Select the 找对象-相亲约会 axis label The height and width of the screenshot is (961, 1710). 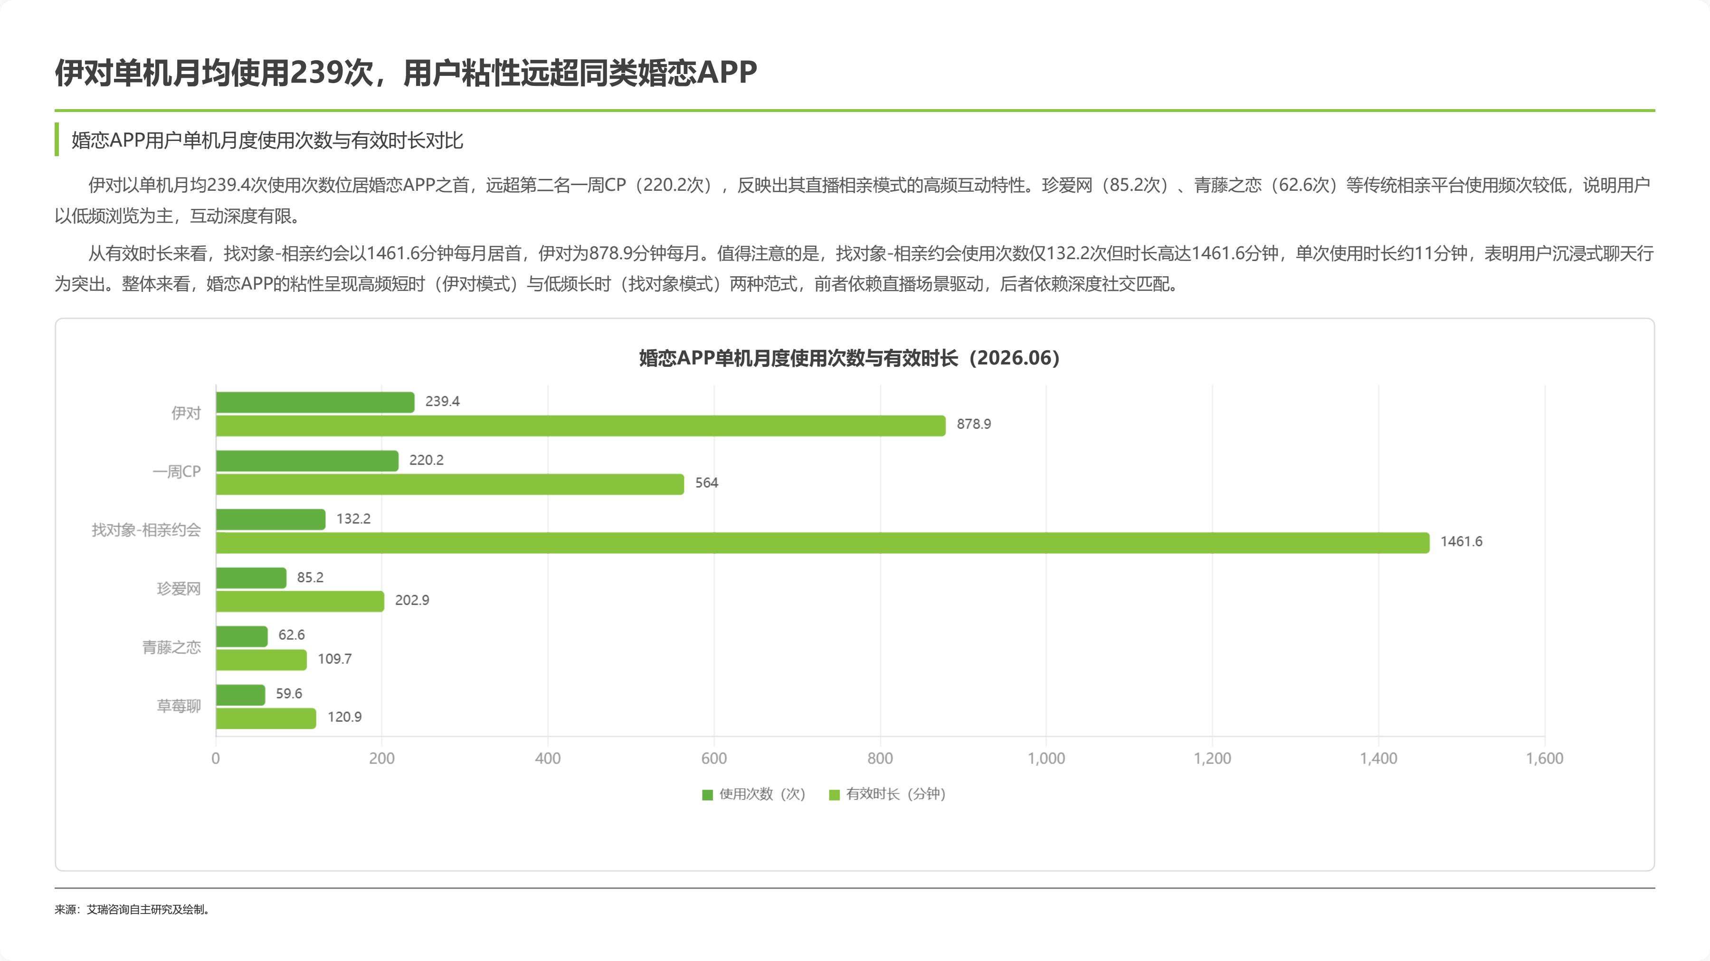(x=146, y=530)
